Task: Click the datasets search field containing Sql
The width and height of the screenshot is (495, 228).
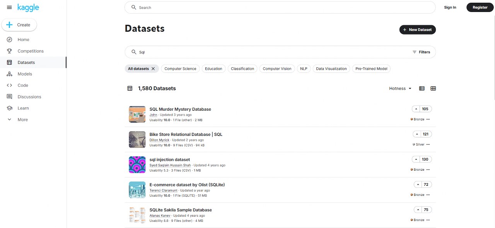Action: coord(280,52)
